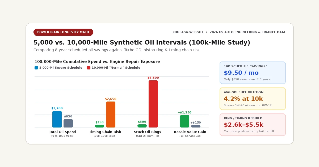
Task: Click the +$1,250 value label above green bar
Action: (x=184, y=113)
